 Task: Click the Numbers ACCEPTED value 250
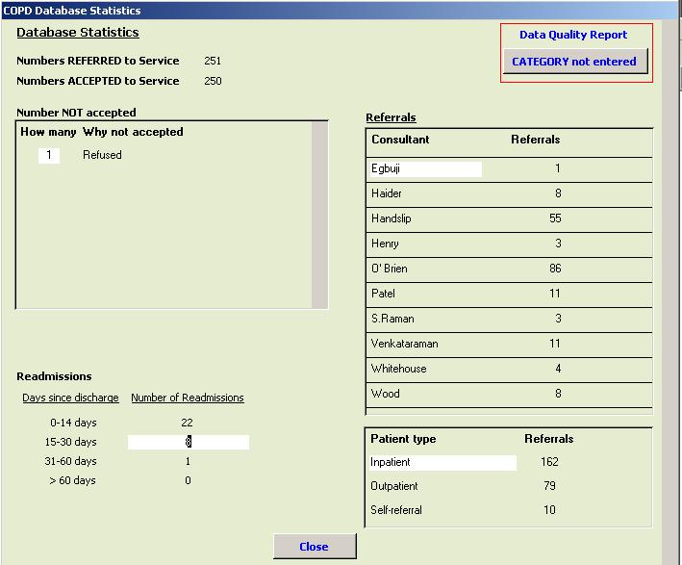point(214,81)
